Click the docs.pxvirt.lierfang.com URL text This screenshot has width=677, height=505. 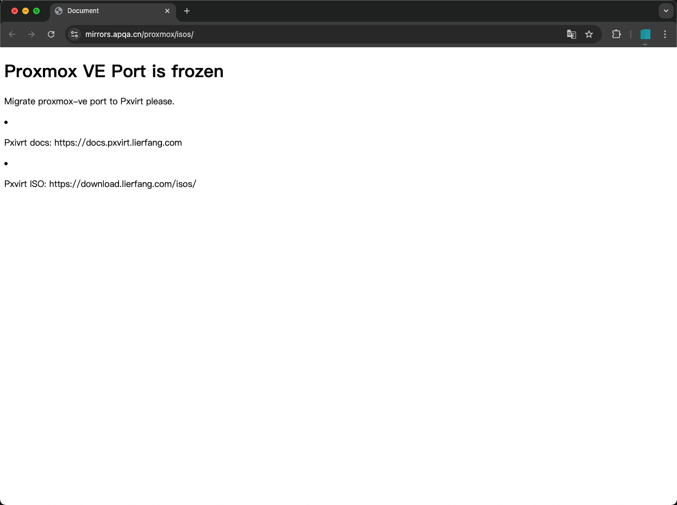click(118, 142)
